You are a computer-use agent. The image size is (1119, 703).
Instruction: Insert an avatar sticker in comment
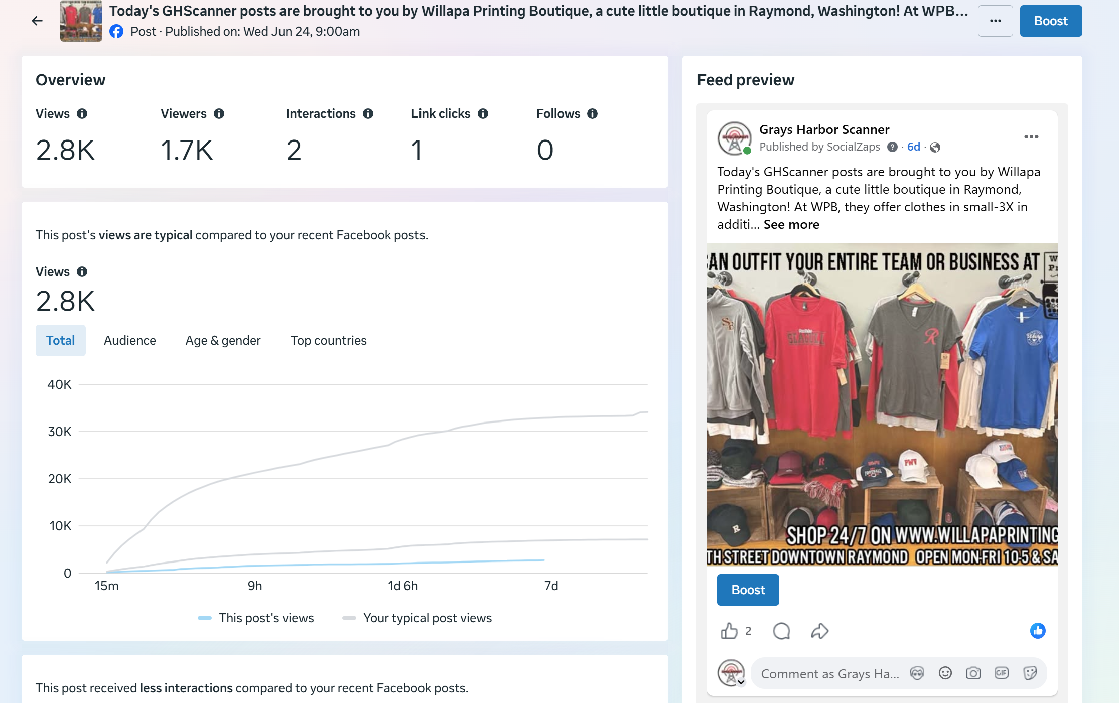(917, 673)
